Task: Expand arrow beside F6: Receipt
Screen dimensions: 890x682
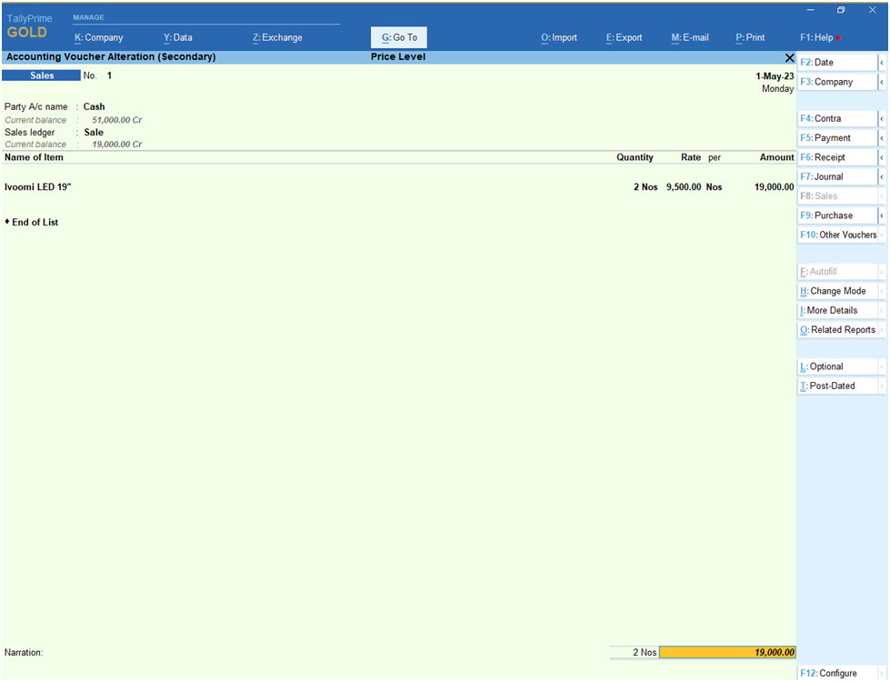Action: [882, 157]
